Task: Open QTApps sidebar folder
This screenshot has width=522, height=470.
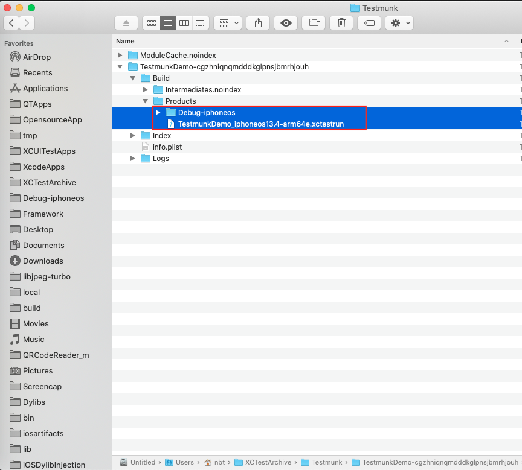Action: (31, 104)
